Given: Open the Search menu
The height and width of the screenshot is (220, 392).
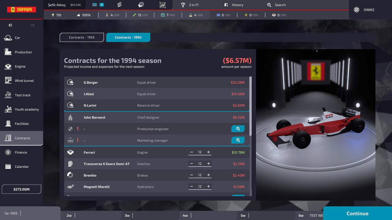Looking at the screenshot, I should 277,5.
